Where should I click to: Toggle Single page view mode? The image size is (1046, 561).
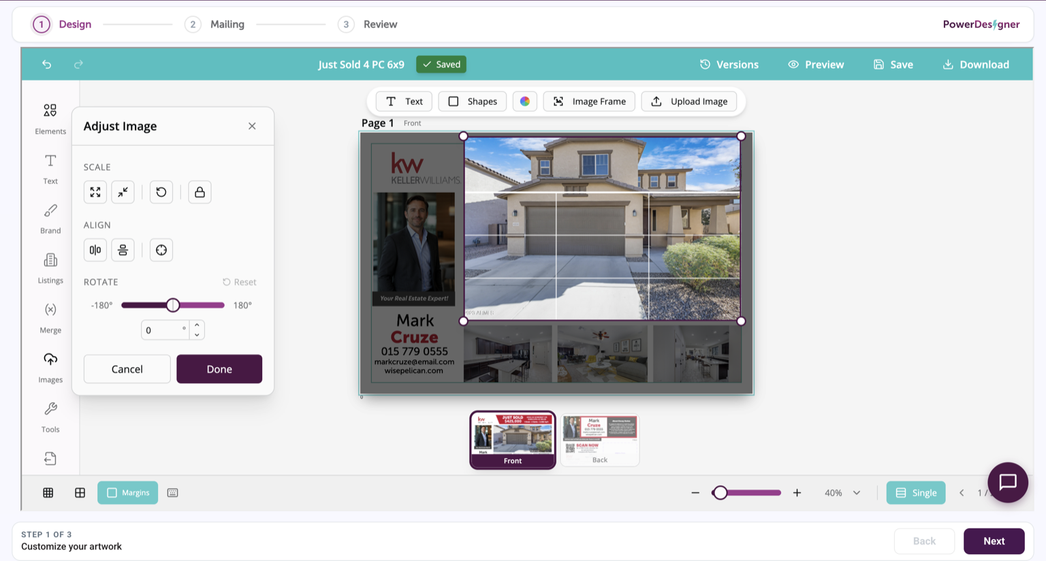click(x=916, y=493)
